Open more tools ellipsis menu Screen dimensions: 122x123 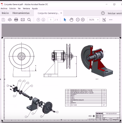pyautogui.click(x=111, y=20)
